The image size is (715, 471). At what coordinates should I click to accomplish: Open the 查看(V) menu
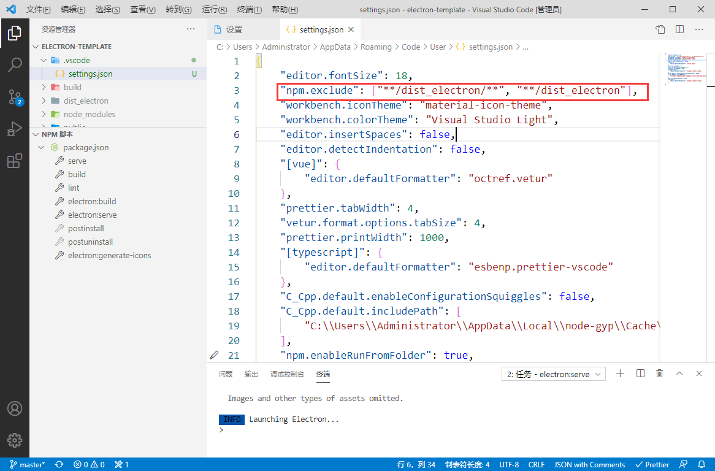click(x=143, y=10)
